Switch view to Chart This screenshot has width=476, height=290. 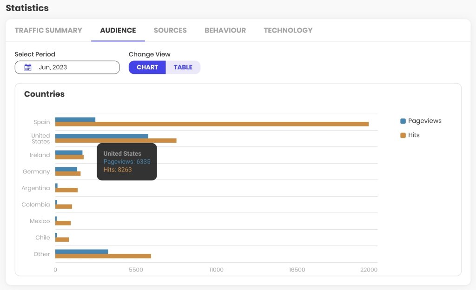147,67
